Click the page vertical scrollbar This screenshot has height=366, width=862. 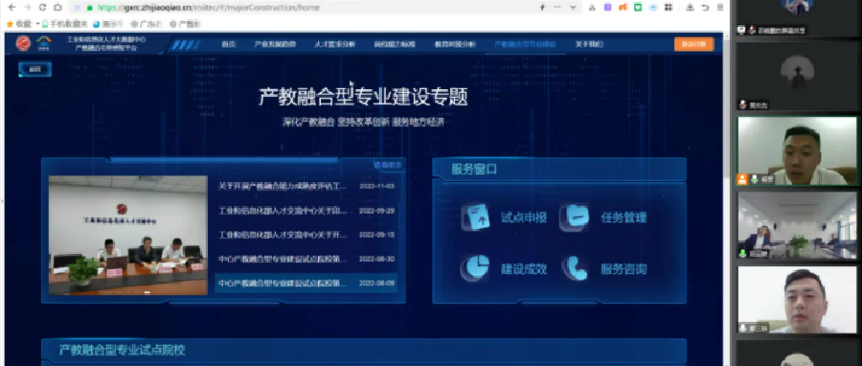727,110
